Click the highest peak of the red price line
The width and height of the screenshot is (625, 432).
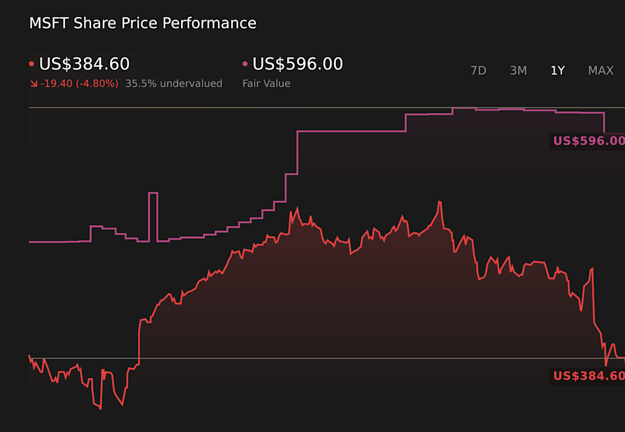[x=440, y=202]
